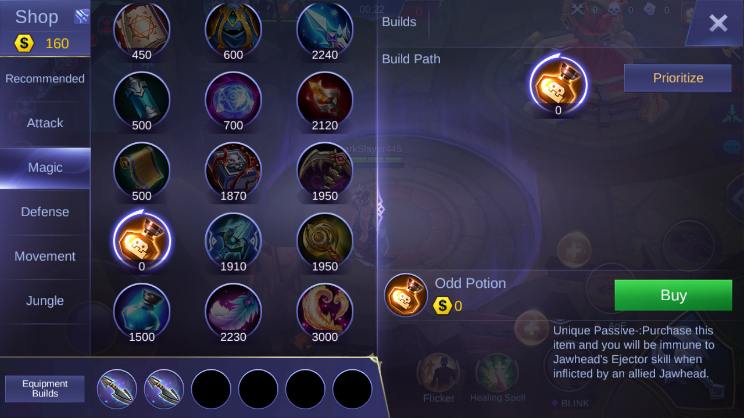
Task: Select the fiery wings item priced 3000
Action: (325, 312)
